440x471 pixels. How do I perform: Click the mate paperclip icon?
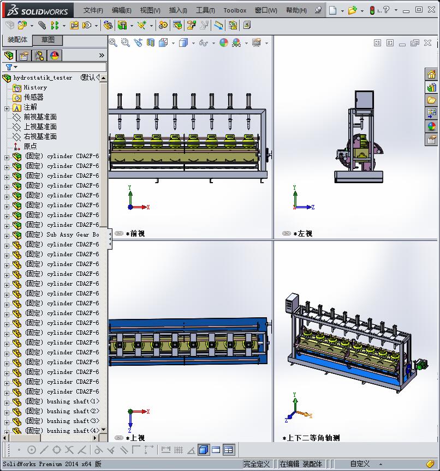(42, 25)
